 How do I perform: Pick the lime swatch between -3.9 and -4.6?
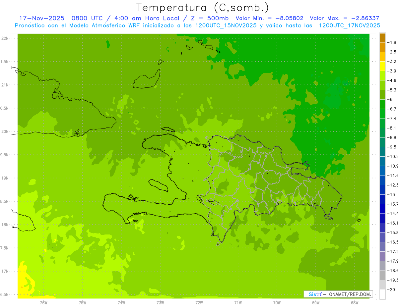click(382, 76)
